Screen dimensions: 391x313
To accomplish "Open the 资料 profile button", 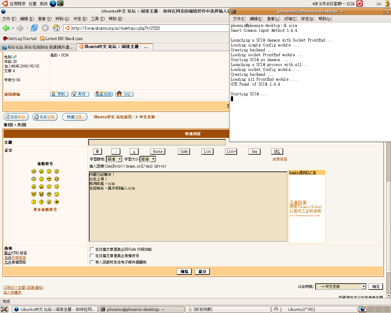I will (x=59, y=94).
